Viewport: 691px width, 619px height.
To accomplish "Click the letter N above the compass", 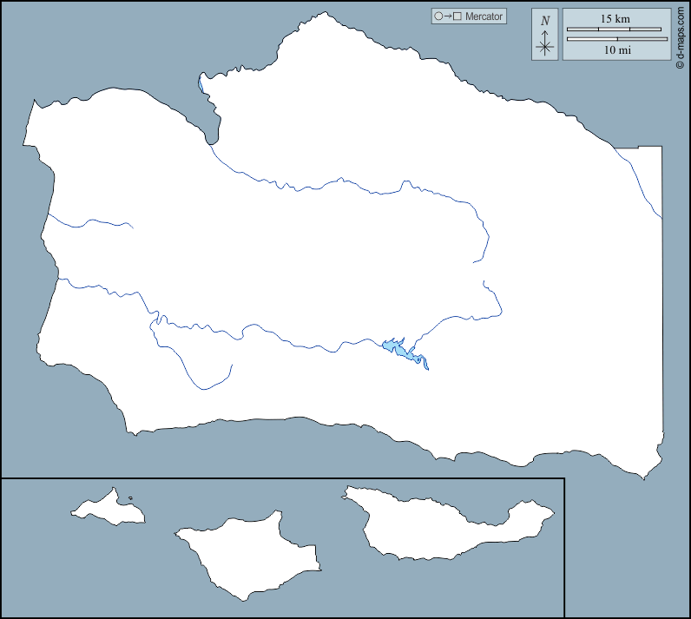I will pyautogui.click(x=544, y=21).
